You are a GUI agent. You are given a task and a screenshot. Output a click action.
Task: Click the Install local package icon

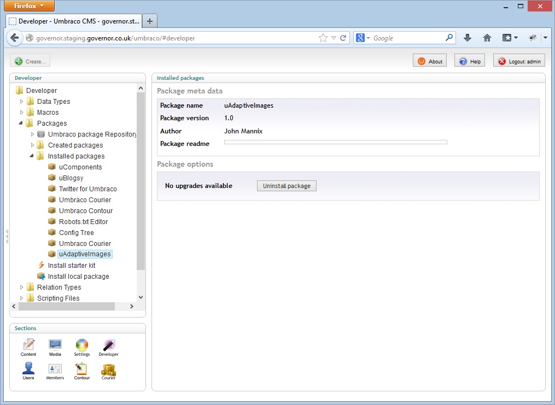(41, 276)
